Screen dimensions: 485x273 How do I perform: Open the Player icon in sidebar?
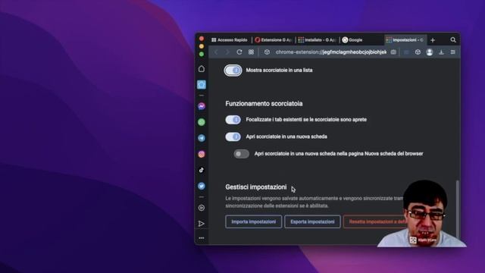(202, 208)
